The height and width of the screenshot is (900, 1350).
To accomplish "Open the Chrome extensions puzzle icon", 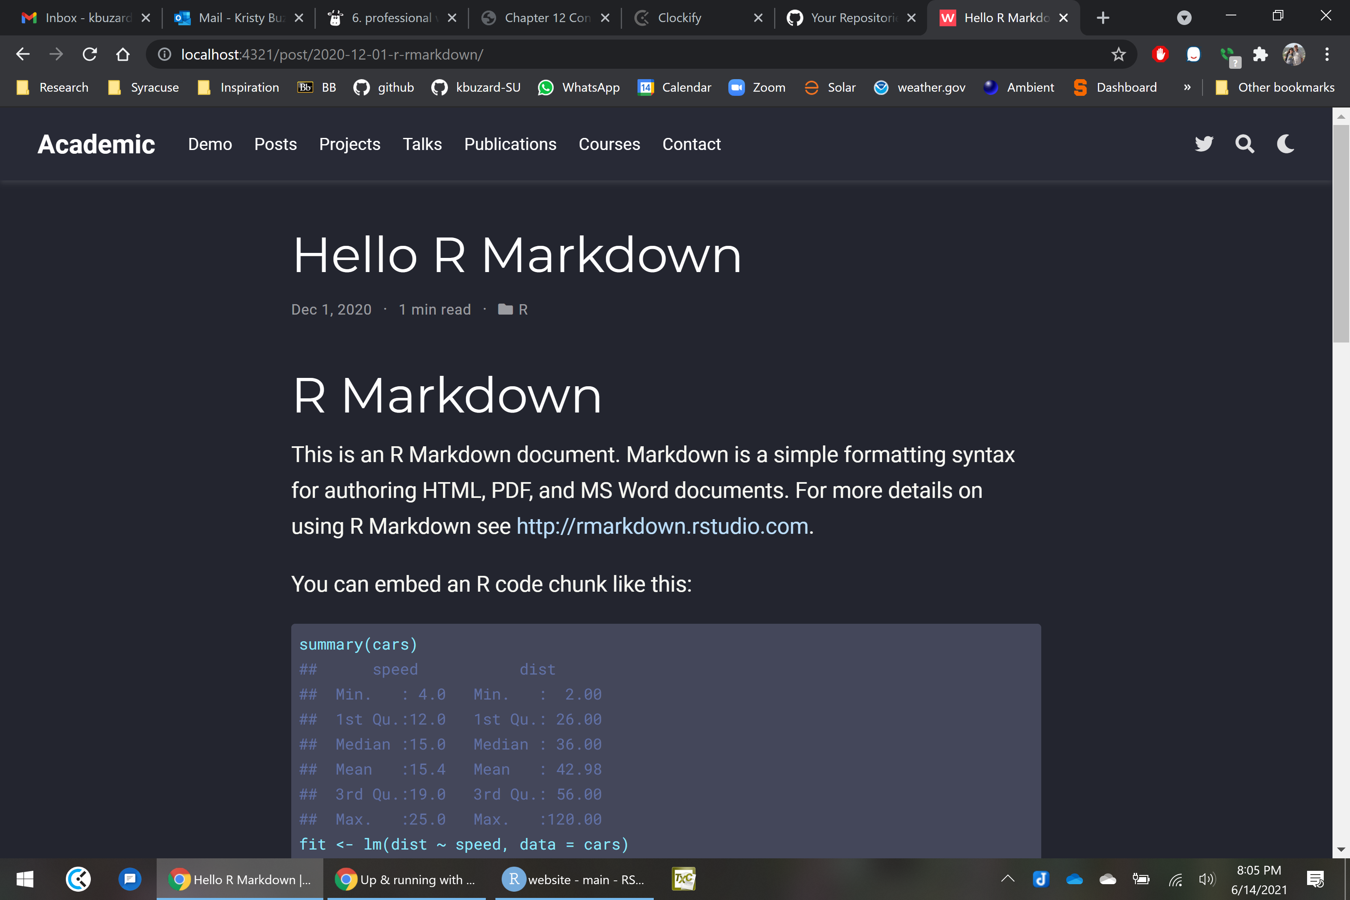I will tap(1260, 55).
